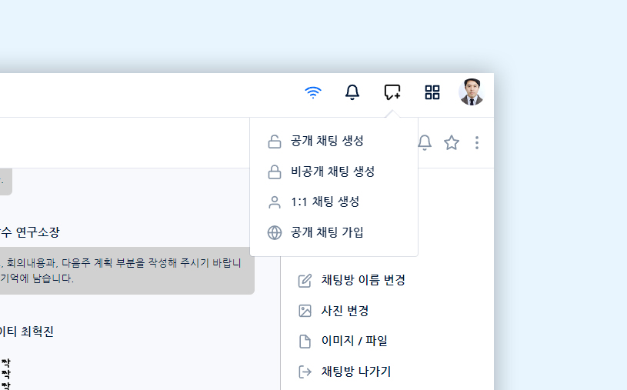Open notifications bell in top bar
The width and height of the screenshot is (627, 390).
point(352,92)
